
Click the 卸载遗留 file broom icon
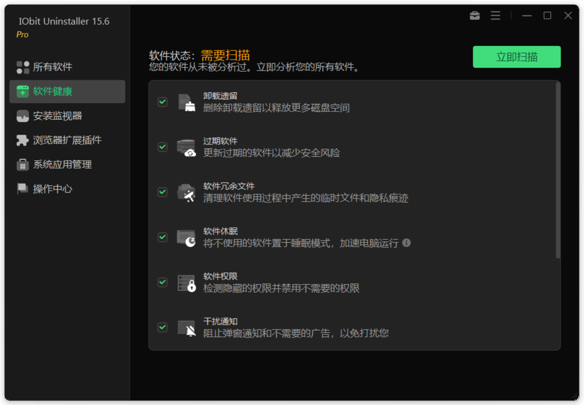(x=187, y=102)
